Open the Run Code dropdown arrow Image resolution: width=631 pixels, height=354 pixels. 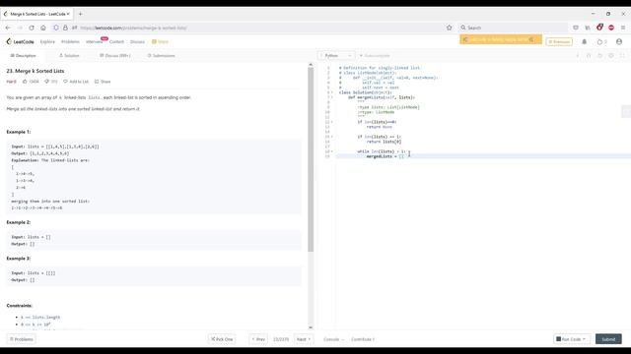click(585, 339)
